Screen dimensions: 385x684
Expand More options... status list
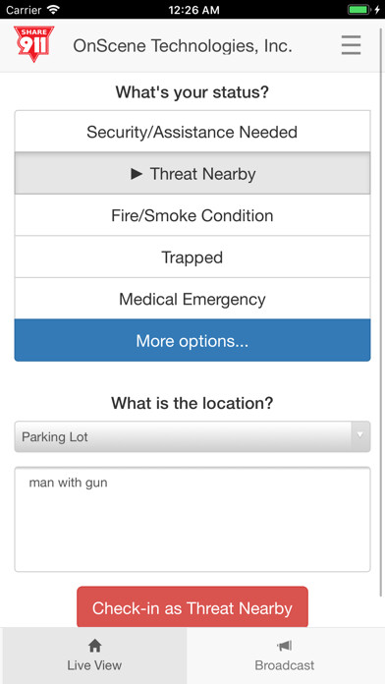192,340
